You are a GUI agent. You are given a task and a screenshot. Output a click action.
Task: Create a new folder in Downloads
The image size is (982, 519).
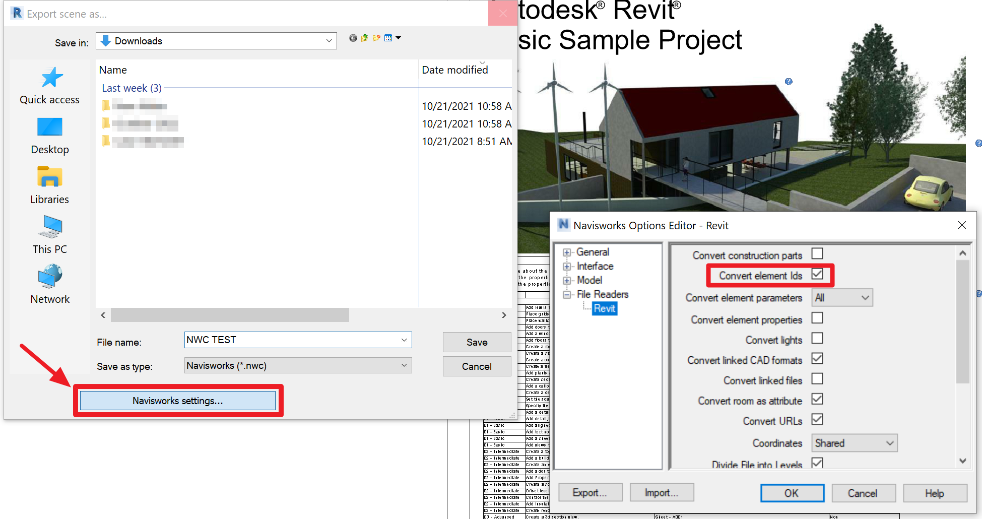pyautogui.click(x=376, y=38)
